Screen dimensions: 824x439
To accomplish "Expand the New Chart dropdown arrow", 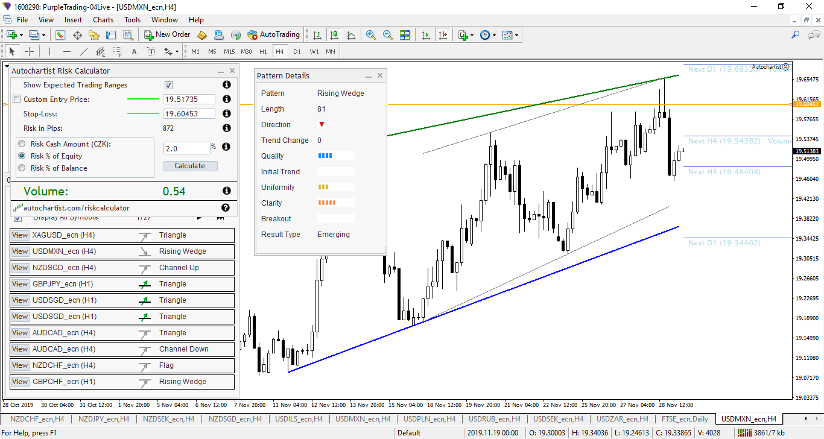I will click(21, 35).
